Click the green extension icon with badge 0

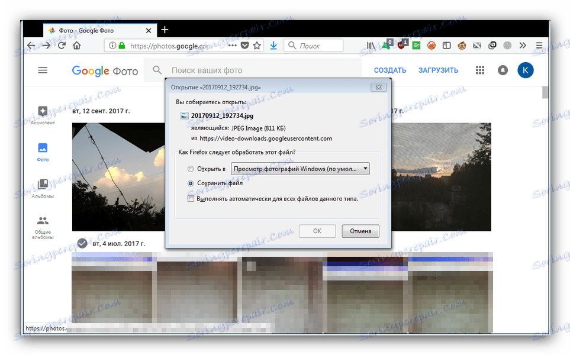[x=387, y=45]
